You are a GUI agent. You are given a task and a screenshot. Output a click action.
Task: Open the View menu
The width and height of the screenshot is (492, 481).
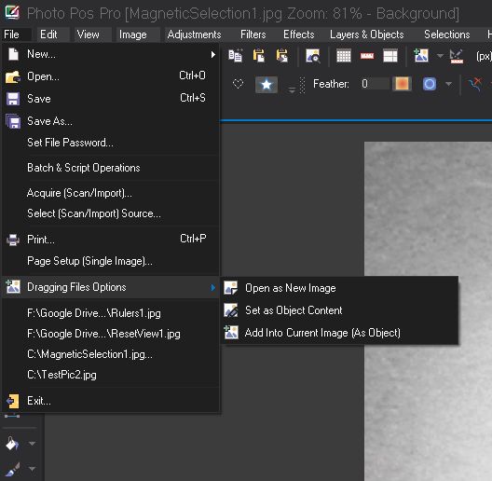(89, 34)
